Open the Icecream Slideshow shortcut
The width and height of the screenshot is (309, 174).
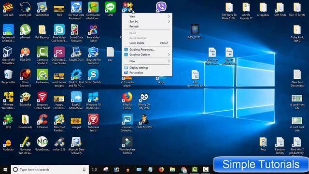pyautogui.click(x=127, y=123)
